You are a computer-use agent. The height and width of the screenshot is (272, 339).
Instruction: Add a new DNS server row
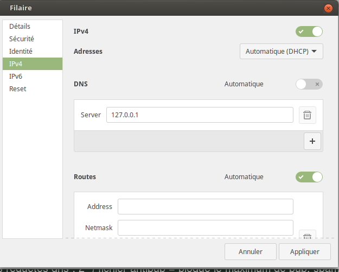tap(312, 141)
